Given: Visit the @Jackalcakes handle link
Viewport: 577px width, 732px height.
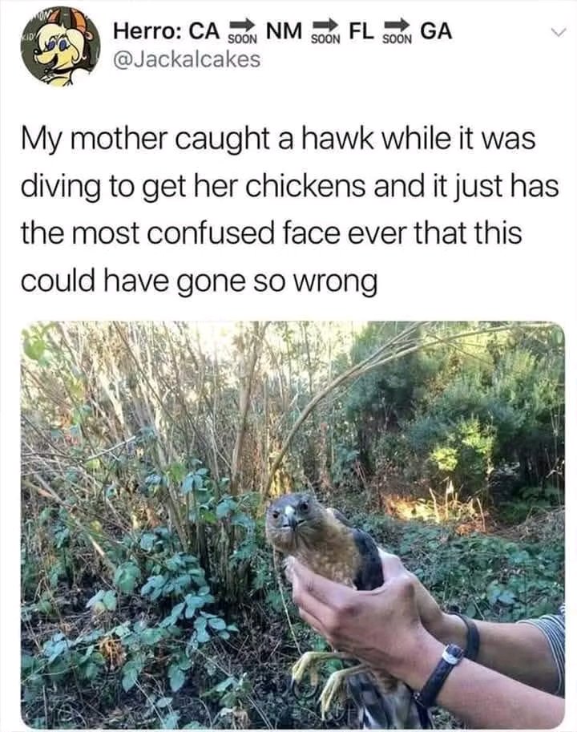Looking at the screenshot, I should coord(187,59).
